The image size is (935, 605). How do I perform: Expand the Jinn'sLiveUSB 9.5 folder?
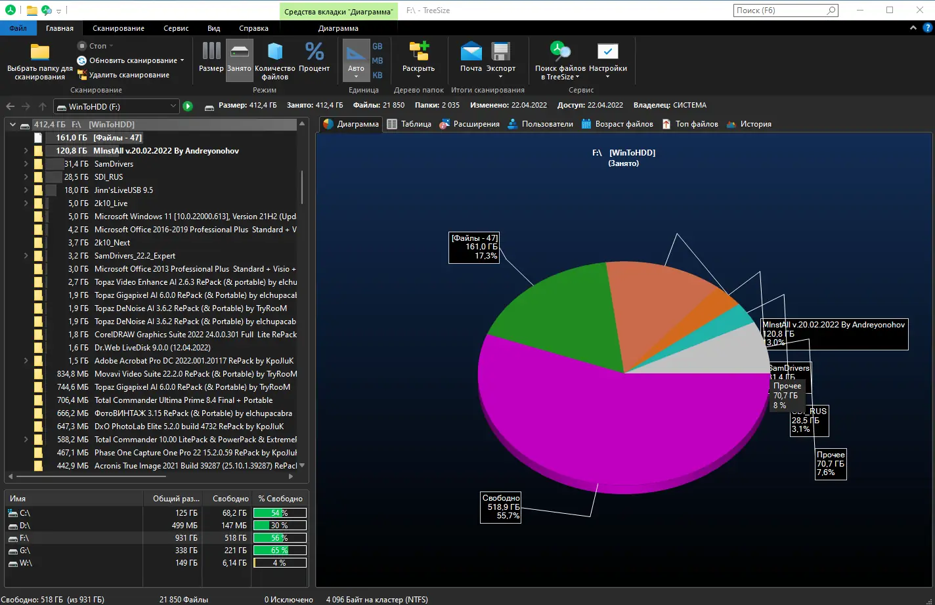tap(26, 190)
